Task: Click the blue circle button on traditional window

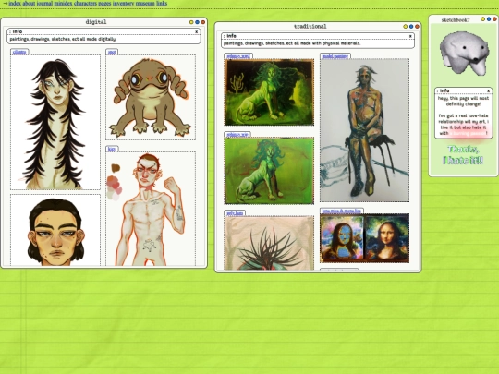Action: (411, 27)
